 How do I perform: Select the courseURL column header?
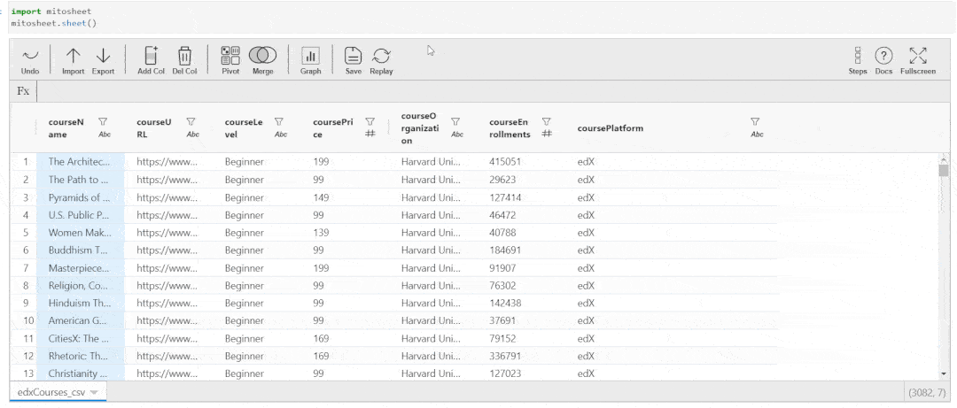pyautogui.click(x=154, y=128)
